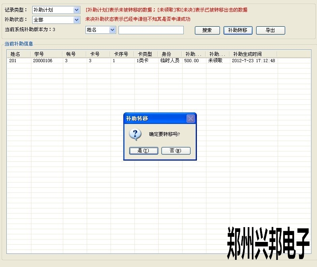The image size is (317, 267).
Task: Click the 当前补助信息 group title
Action: (x=19, y=44)
